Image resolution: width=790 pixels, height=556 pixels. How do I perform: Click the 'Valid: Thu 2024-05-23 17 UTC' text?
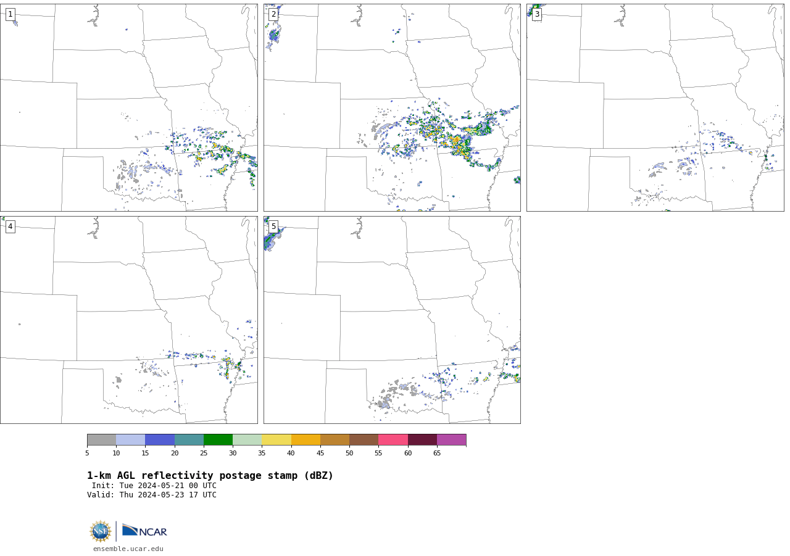click(x=152, y=495)
